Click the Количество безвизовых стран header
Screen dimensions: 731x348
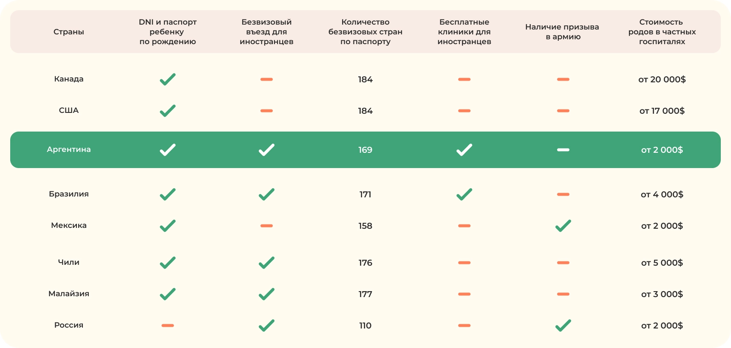click(365, 32)
